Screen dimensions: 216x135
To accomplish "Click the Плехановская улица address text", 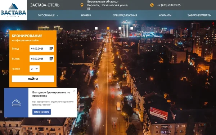I will coord(108,5).
